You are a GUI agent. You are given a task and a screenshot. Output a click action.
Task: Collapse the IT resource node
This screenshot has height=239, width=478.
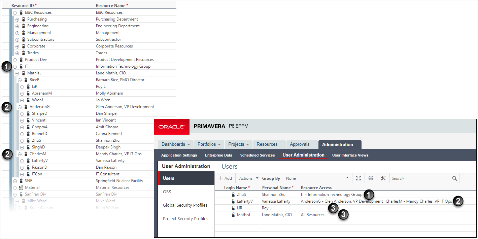(15, 67)
